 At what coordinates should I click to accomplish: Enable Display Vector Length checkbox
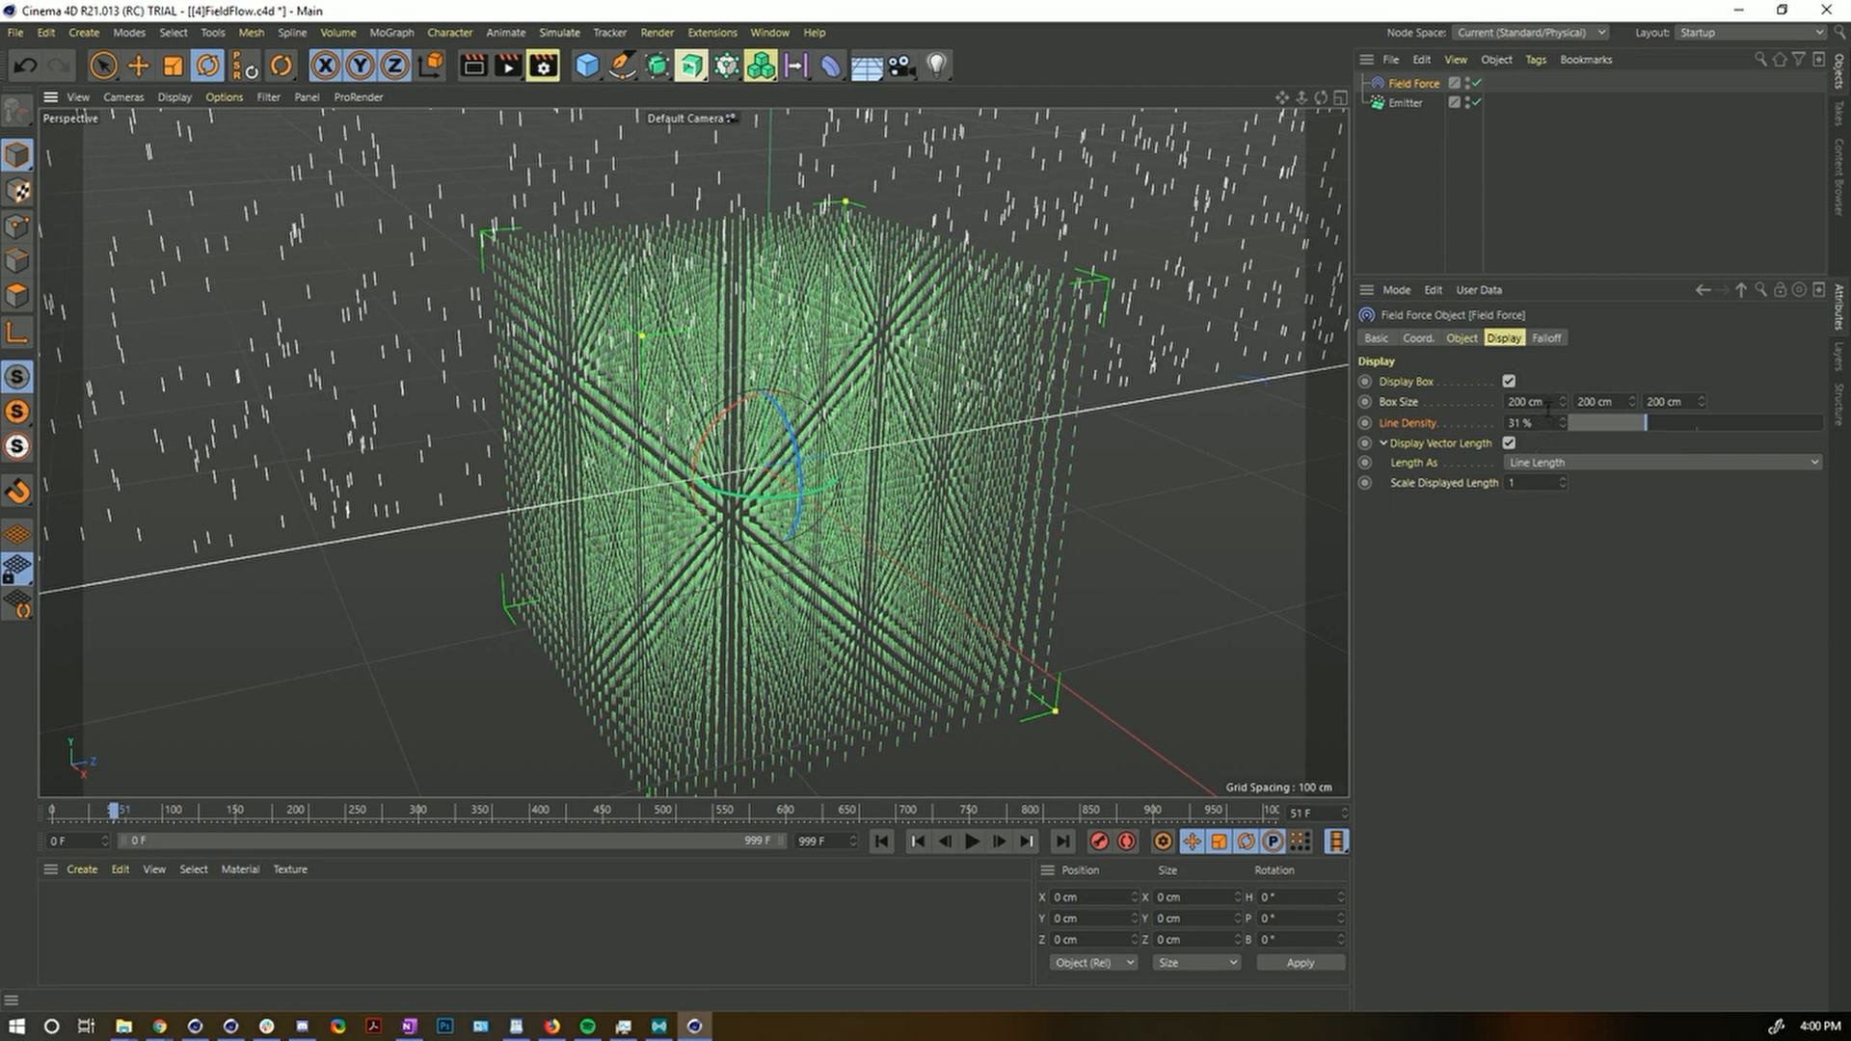[x=1509, y=441]
